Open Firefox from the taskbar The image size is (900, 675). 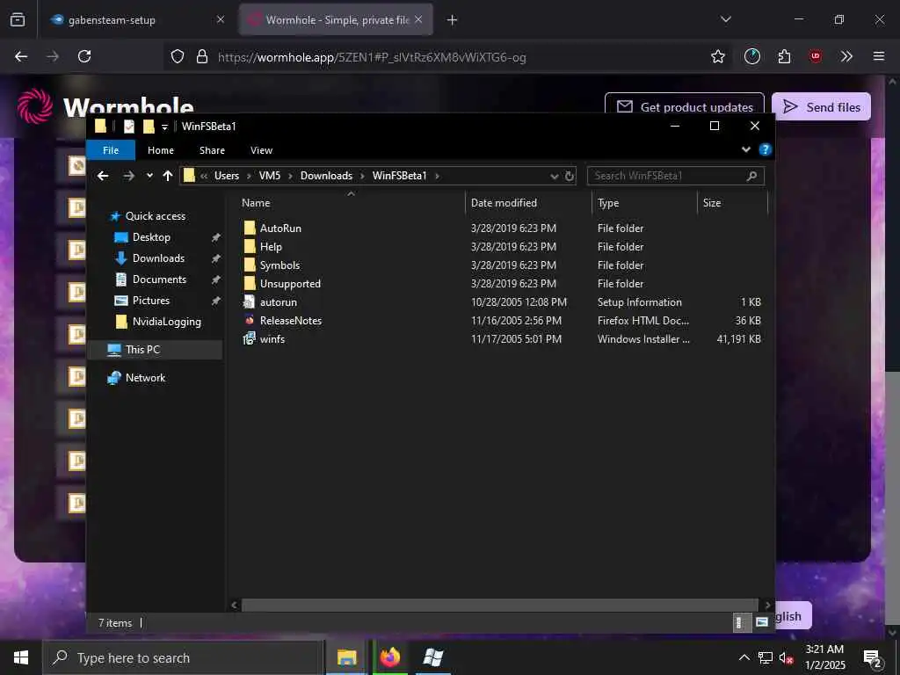(x=389, y=657)
